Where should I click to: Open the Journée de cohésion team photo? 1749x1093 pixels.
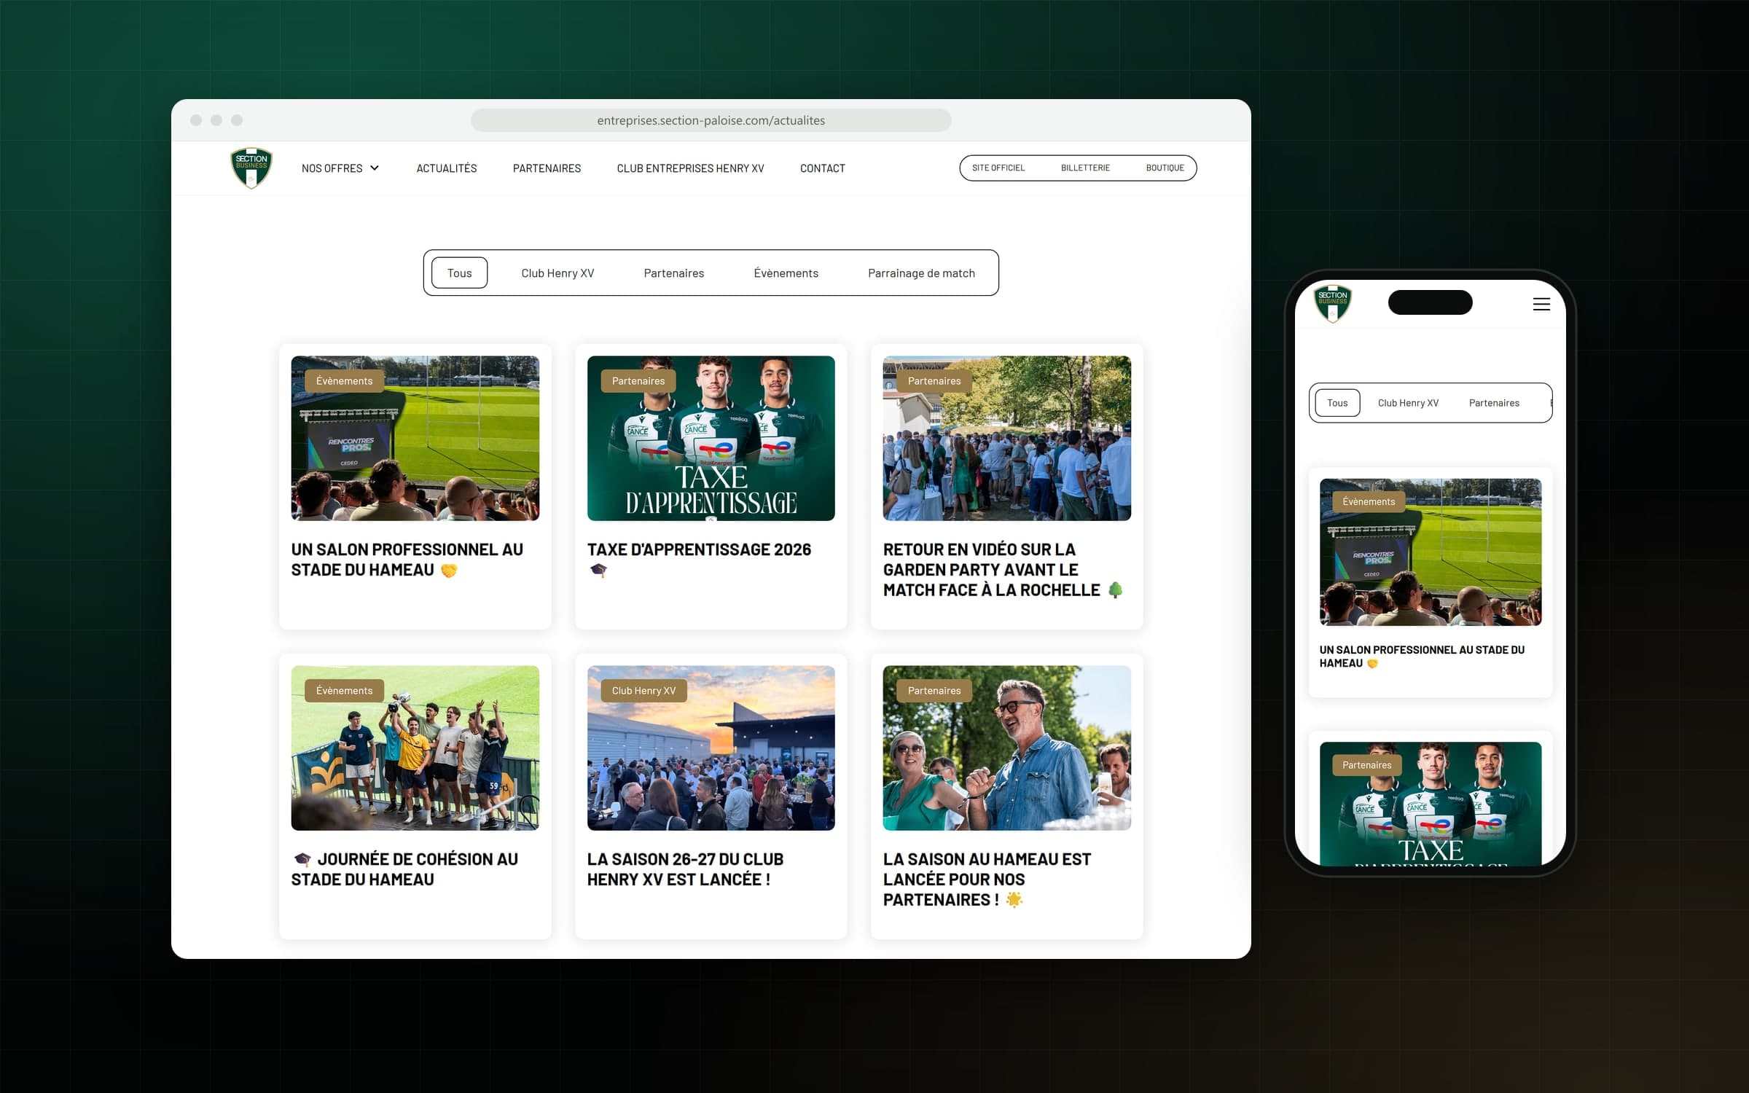(415, 748)
